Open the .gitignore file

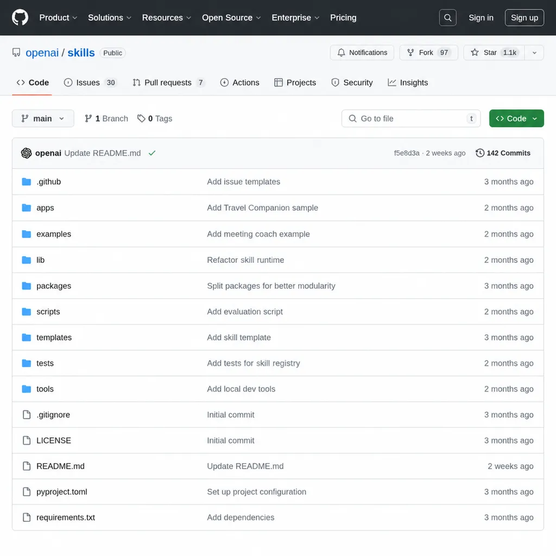coord(53,415)
